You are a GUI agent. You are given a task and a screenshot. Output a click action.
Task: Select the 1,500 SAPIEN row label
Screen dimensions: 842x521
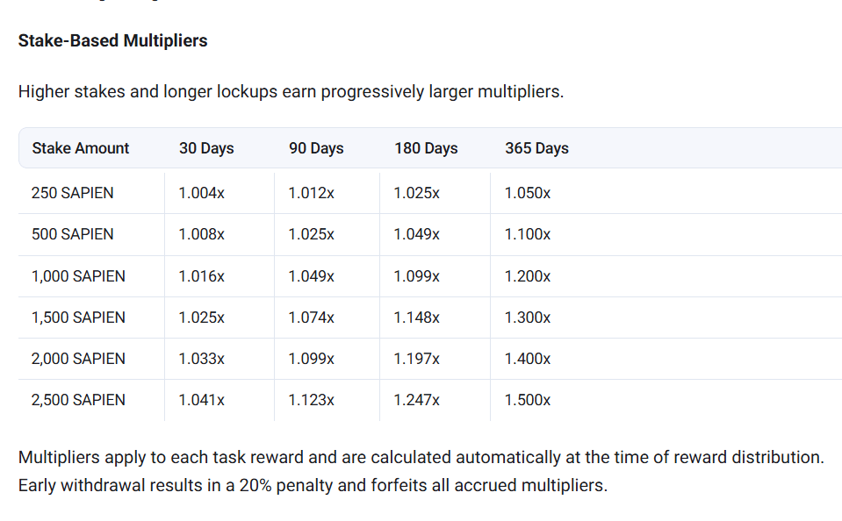(x=78, y=318)
